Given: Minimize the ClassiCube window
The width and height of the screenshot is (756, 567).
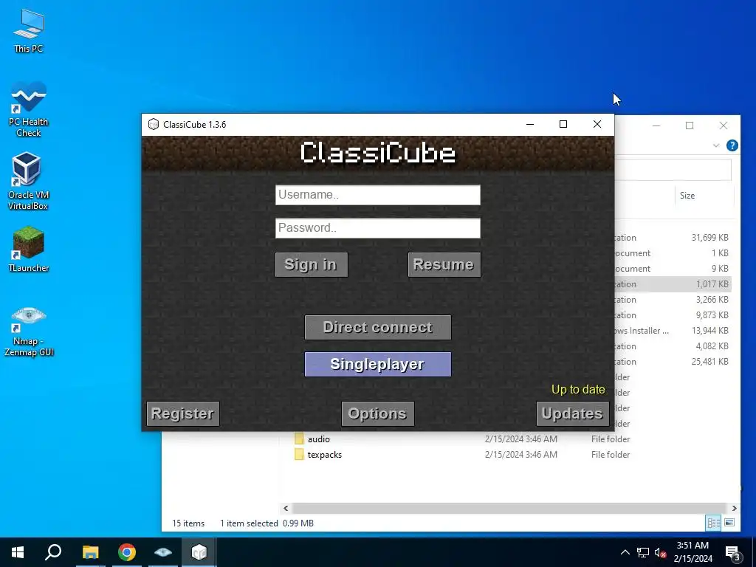Looking at the screenshot, I should click(530, 124).
